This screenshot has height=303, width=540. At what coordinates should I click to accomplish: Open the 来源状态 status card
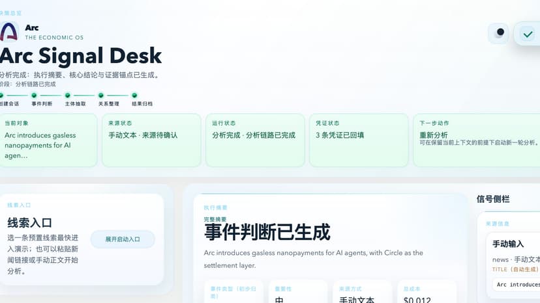(x=151, y=140)
